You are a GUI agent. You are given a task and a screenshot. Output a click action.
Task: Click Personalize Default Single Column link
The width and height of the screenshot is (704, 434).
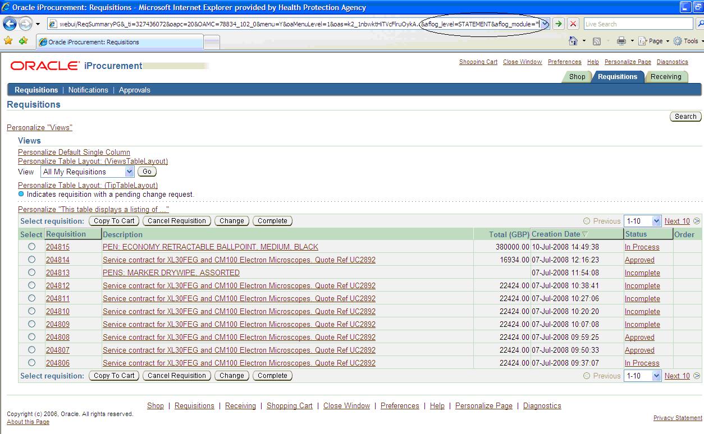[74, 152]
